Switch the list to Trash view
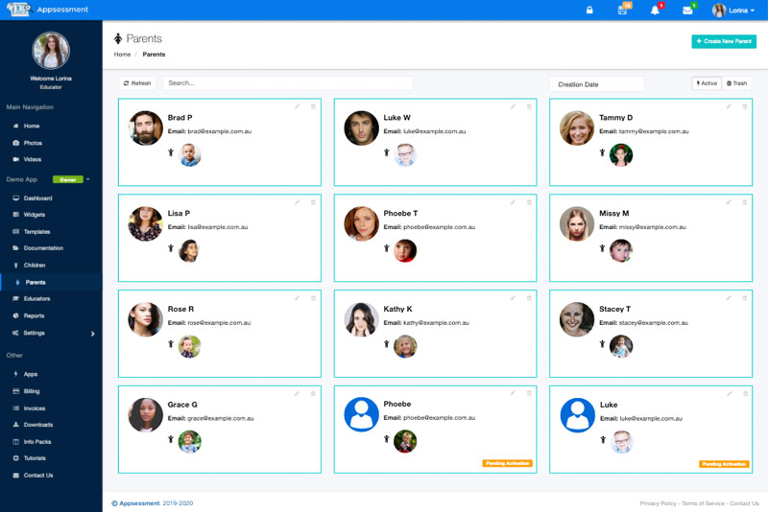 point(736,83)
